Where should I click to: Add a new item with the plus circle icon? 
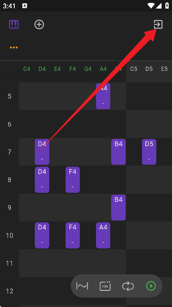pyautogui.click(x=39, y=24)
